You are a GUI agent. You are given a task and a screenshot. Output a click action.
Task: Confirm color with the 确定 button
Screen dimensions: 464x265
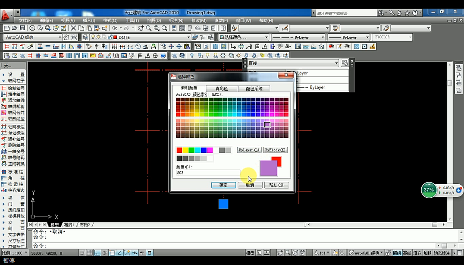[x=223, y=185]
